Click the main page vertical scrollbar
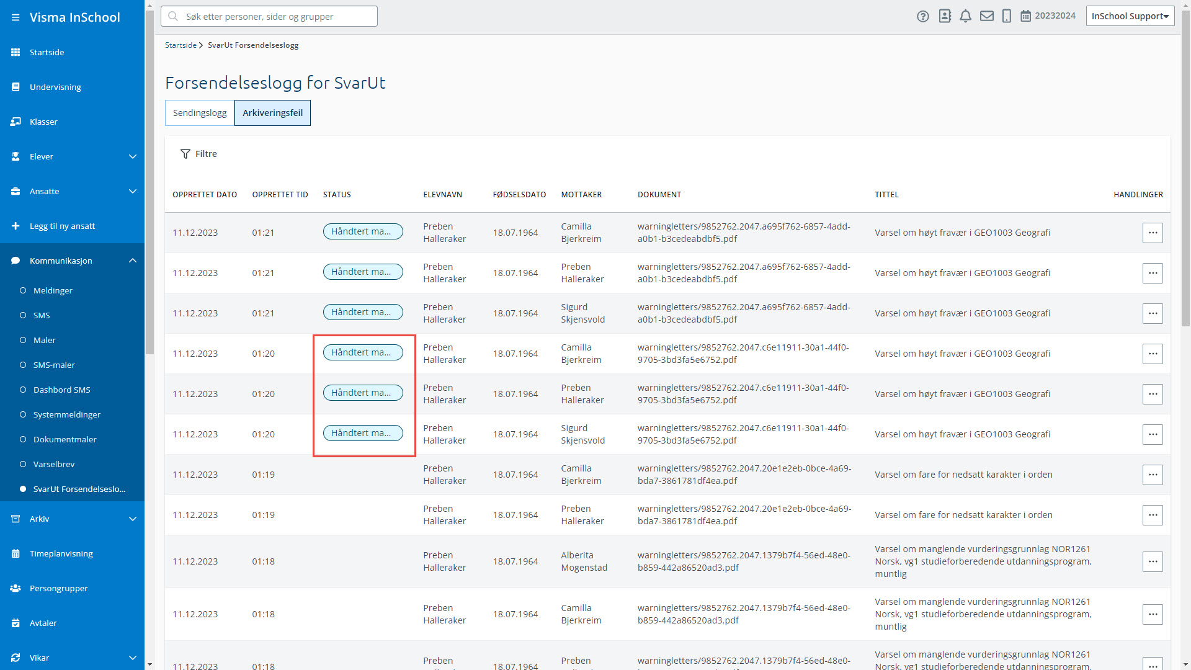This screenshot has width=1191, height=670. click(1185, 167)
